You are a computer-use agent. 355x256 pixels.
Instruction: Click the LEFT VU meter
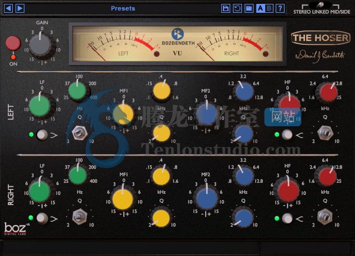point(123,45)
